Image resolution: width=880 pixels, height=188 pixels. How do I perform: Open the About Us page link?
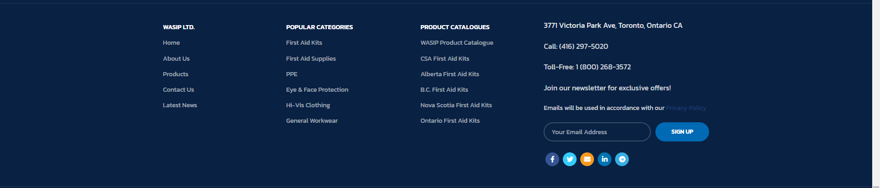click(176, 59)
